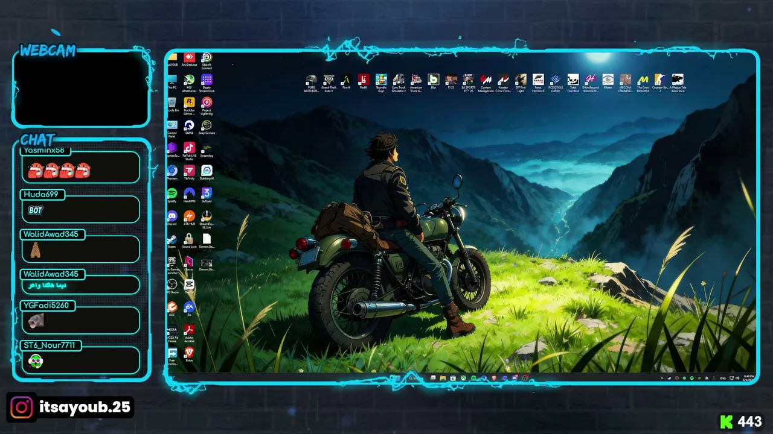The height and width of the screenshot is (434, 773).
Task: Launch the Brave browser shortcut
Action: click(x=189, y=354)
